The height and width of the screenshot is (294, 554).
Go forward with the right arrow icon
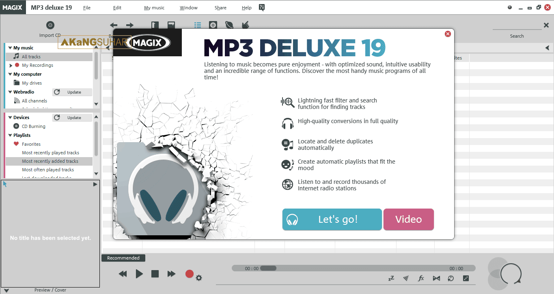pyautogui.click(x=129, y=25)
